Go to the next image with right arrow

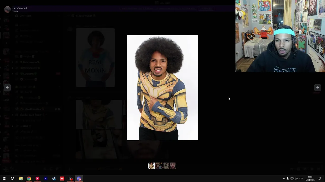[x=317, y=87]
